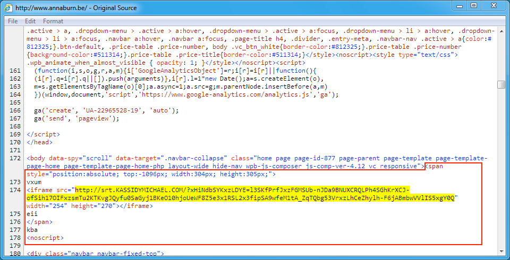
Task: Click line number 161 in the gutter
Action: [15, 71]
